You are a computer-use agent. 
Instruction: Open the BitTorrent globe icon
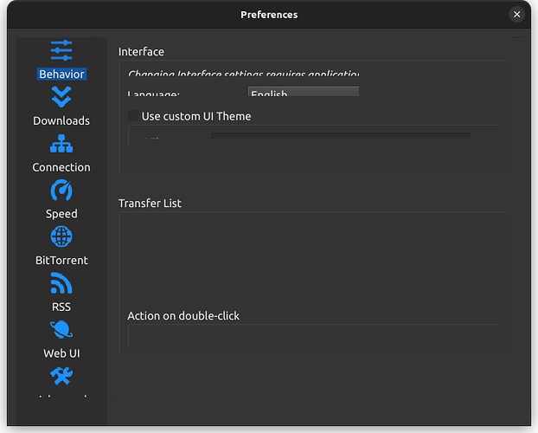pos(61,236)
